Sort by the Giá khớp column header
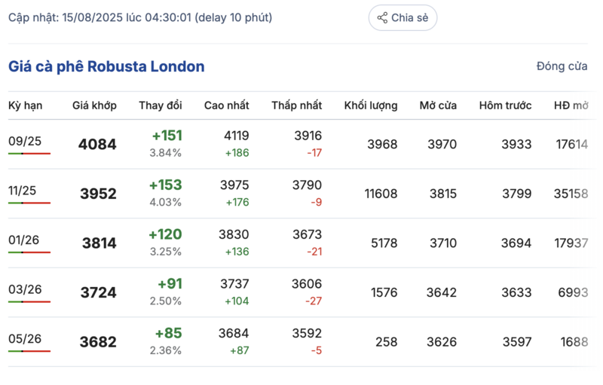This screenshot has height=385, width=603. coord(94,105)
